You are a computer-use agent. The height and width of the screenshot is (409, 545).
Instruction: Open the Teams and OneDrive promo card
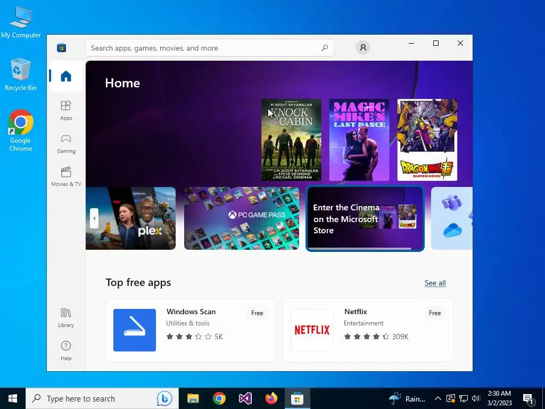click(x=452, y=218)
